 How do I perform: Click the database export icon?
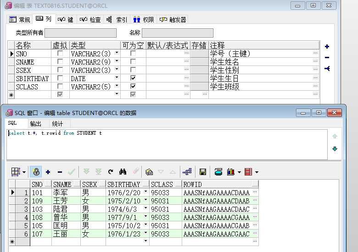point(218,171)
